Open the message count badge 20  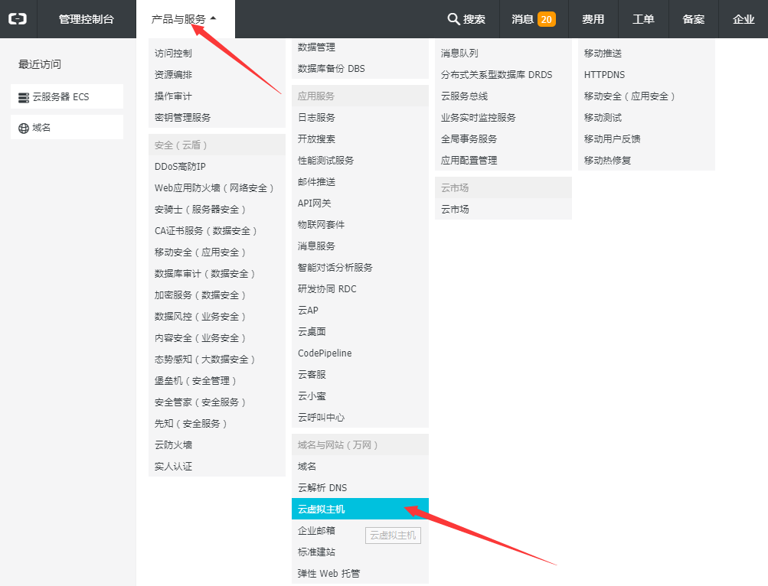(x=547, y=20)
